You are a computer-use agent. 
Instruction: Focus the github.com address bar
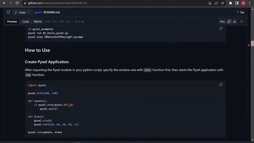tap(114, 3)
